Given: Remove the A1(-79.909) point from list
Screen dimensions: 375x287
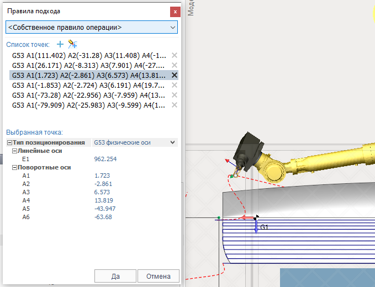Looking at the screenshot, I should 175,105.
